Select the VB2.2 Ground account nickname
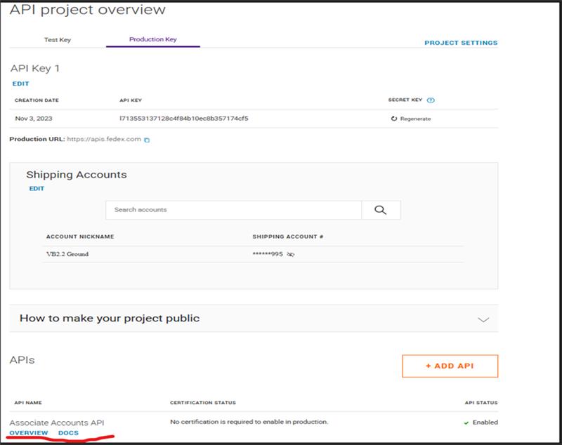The width and height of the screenshot is (562, 445). 67,254
